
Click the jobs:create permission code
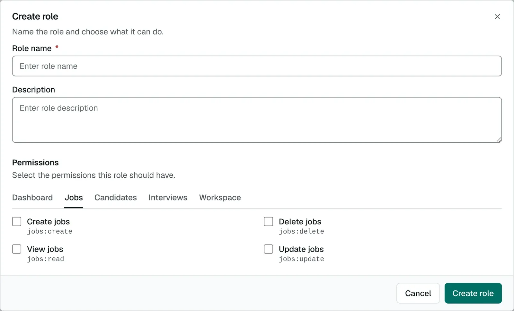point(50,231)
